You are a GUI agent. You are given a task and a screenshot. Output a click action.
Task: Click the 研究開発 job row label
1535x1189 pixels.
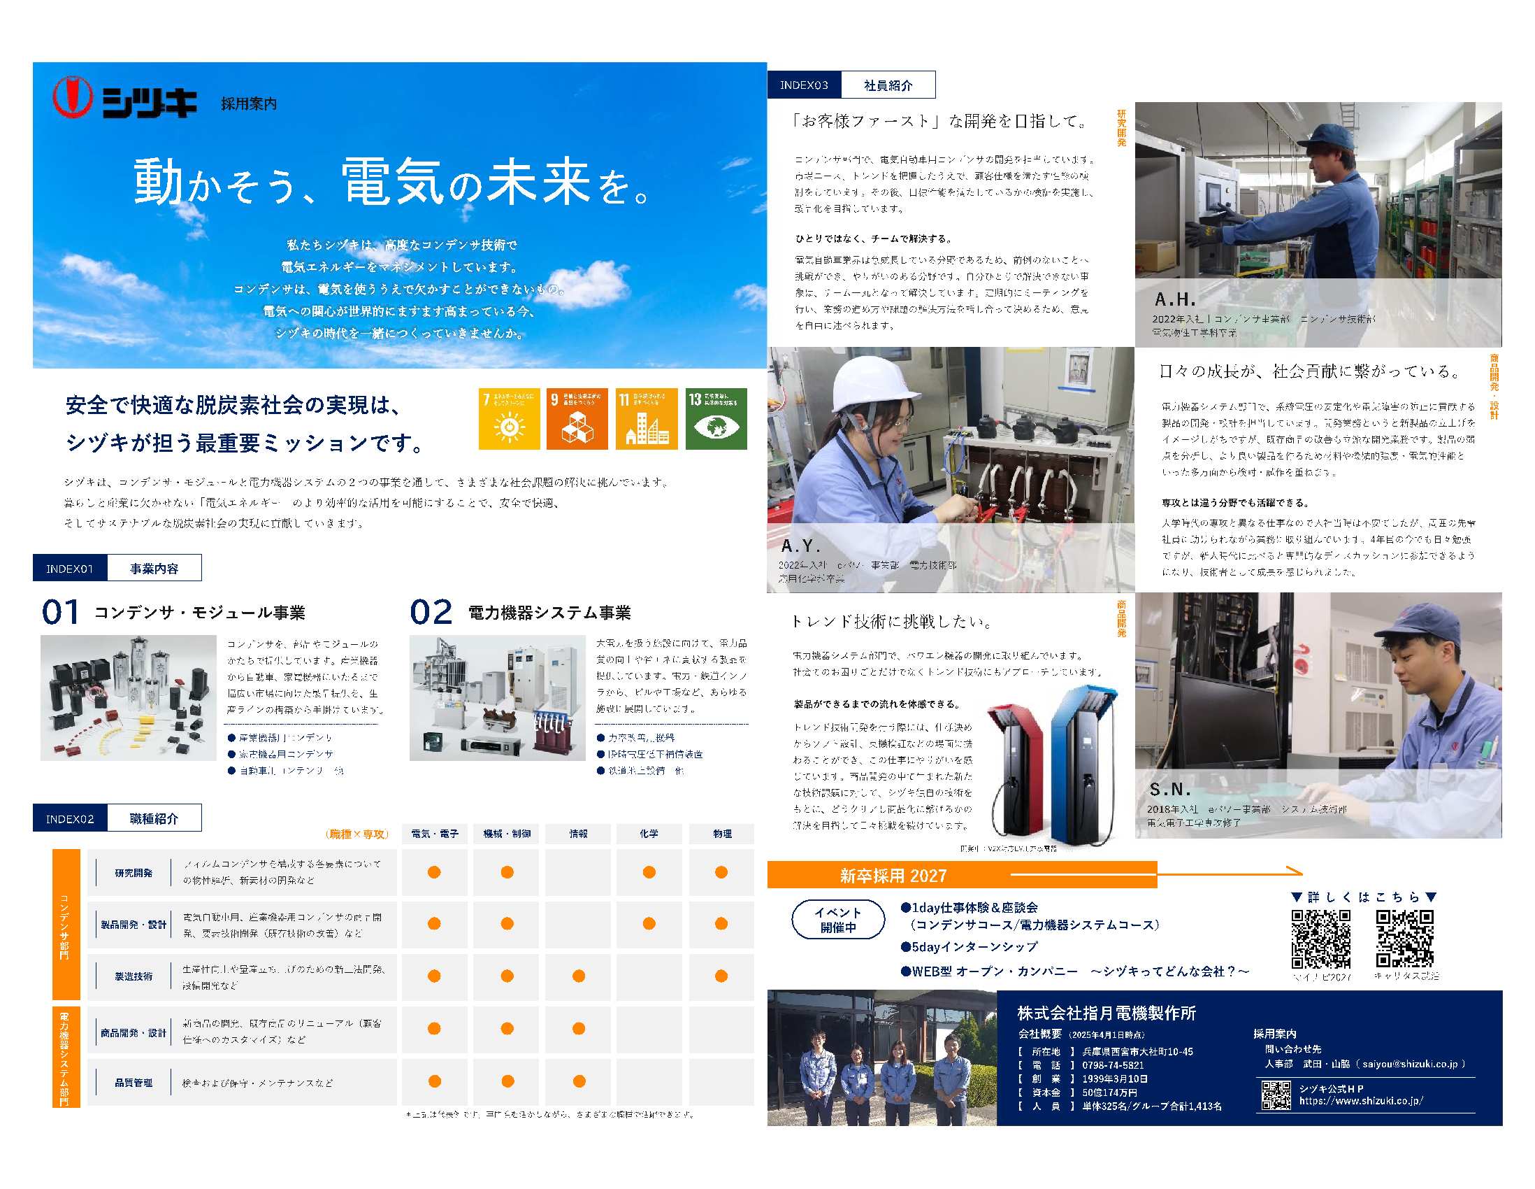point(134,873)
